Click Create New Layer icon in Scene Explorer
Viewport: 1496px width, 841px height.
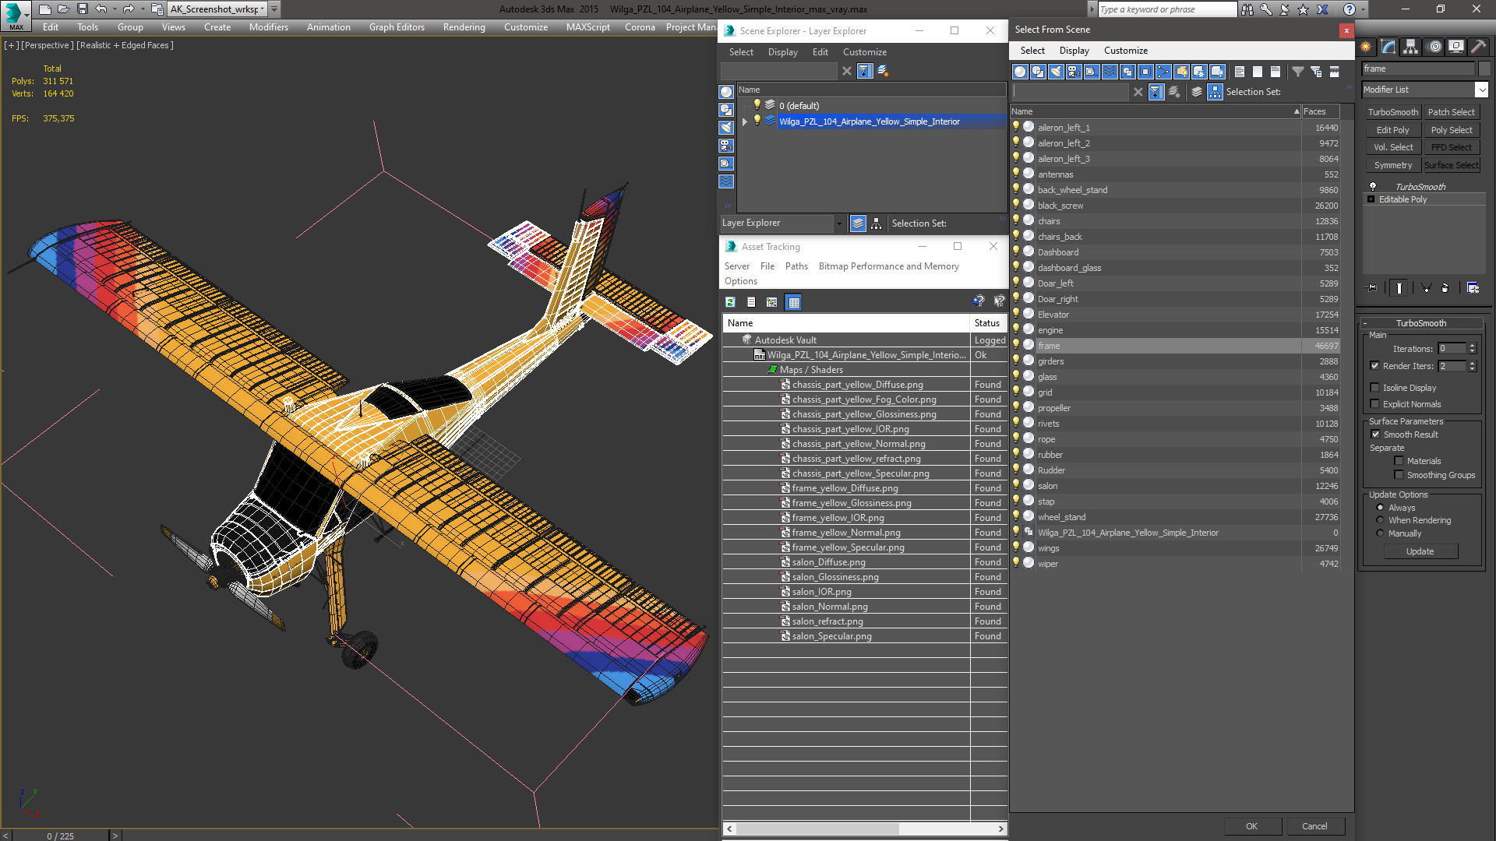(x=883, y=71)
